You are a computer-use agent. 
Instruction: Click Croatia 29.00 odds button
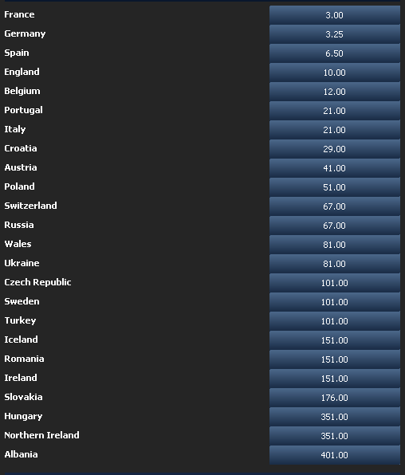[x=335, y=149]
